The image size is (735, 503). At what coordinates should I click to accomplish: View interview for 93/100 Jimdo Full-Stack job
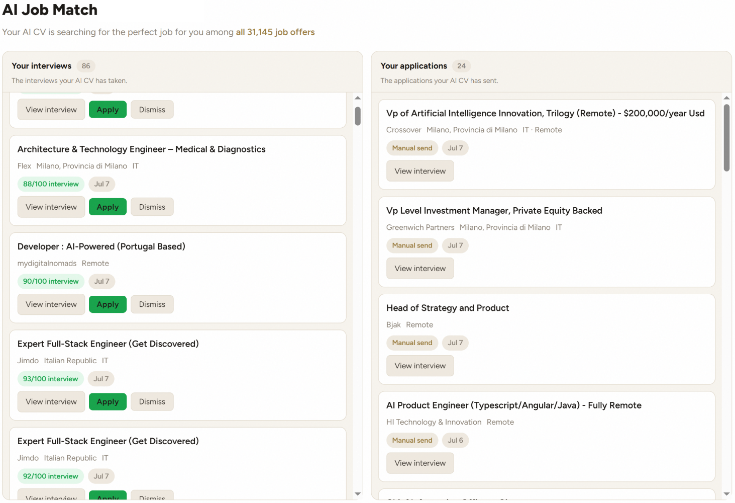coord(51,402)
